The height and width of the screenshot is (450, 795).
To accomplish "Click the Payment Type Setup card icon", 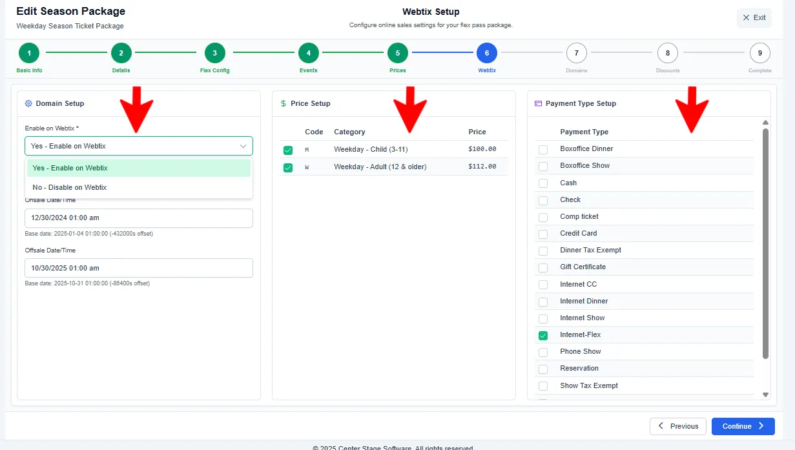I will [538, 103].
